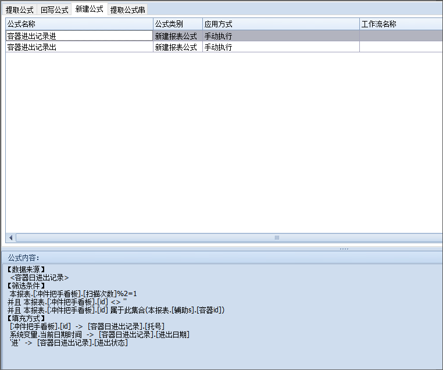Click empty 工作流名称 cell of 容器进出记录进 row
The width and height of the screenshot is (443, 370).
click(401, 35)
